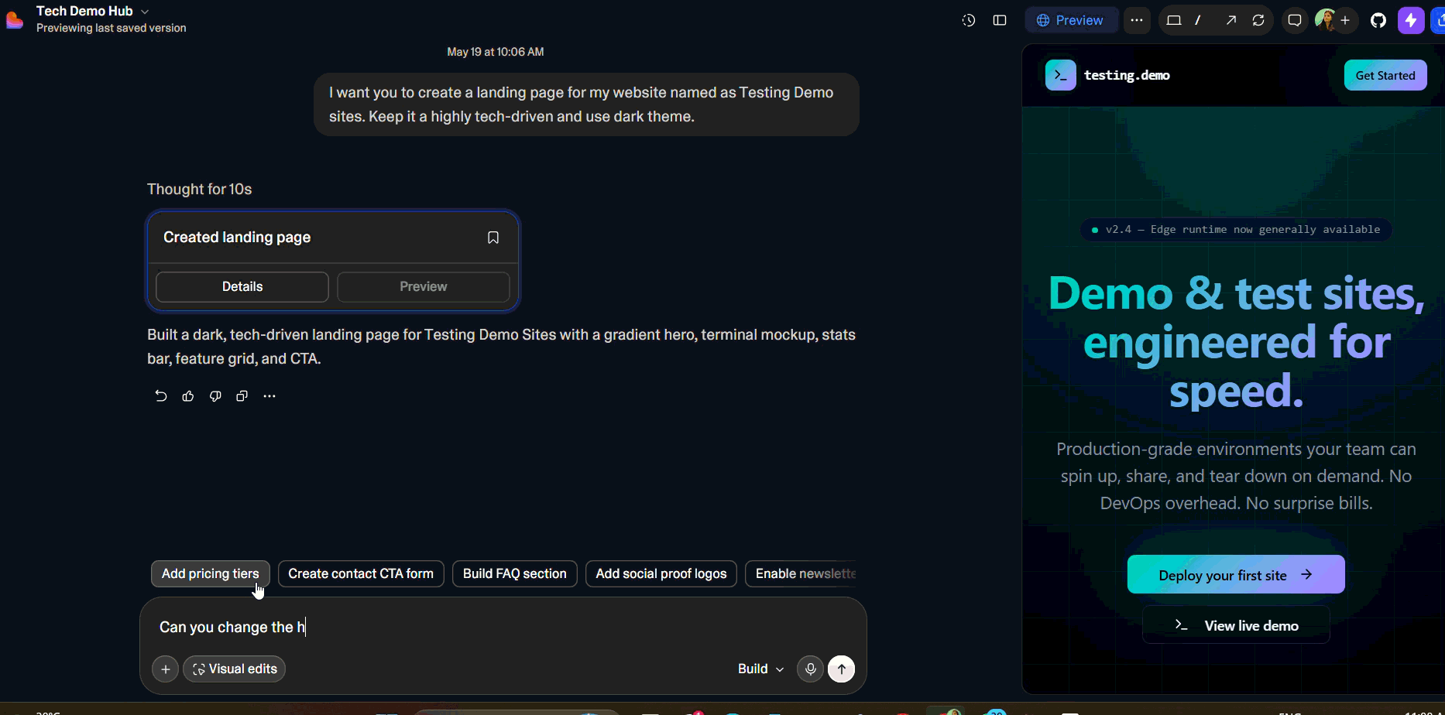The image size is (1445, 715).
Task: Thumbs up the assistant response
Action: coord(188,396)
